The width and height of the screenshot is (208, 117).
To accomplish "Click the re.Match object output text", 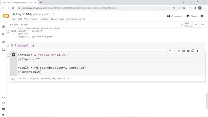I will (x=43, y=78).
